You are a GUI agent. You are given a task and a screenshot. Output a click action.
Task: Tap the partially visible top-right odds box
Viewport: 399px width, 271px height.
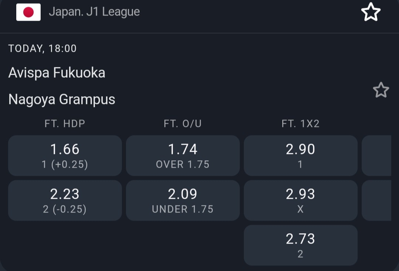tap(377, 155)
